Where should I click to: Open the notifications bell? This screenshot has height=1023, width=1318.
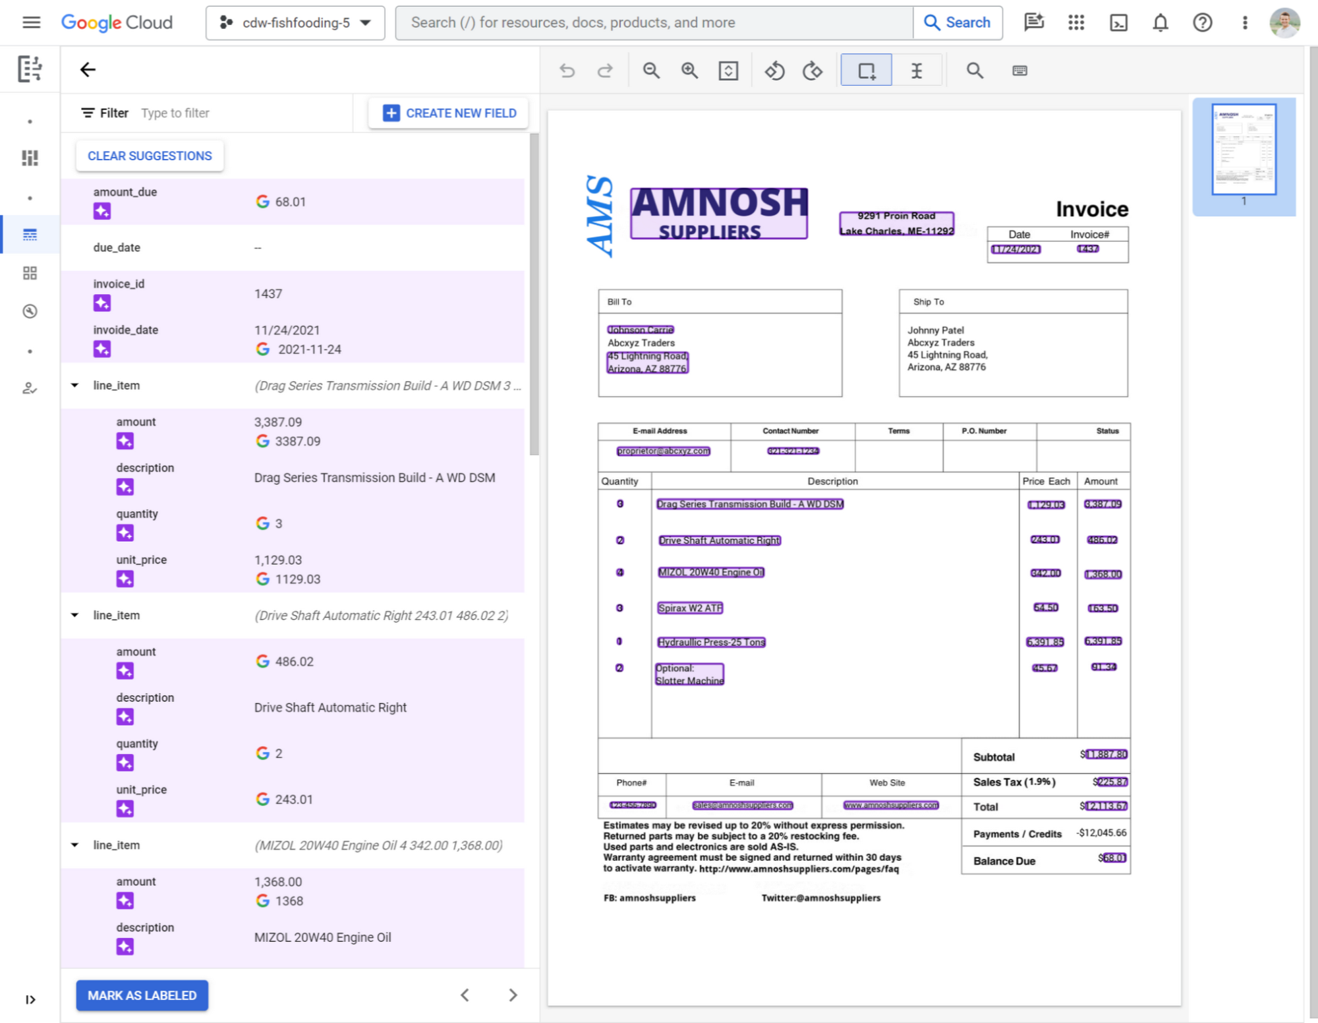[1160, 23]
